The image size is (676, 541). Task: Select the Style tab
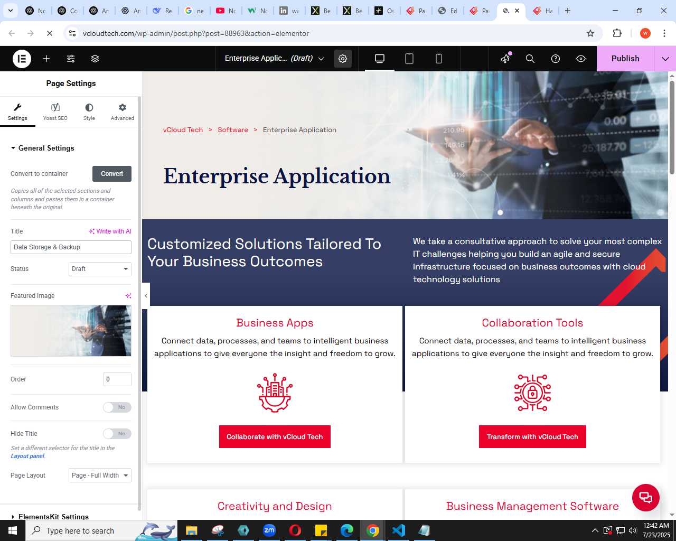(89, 112)
